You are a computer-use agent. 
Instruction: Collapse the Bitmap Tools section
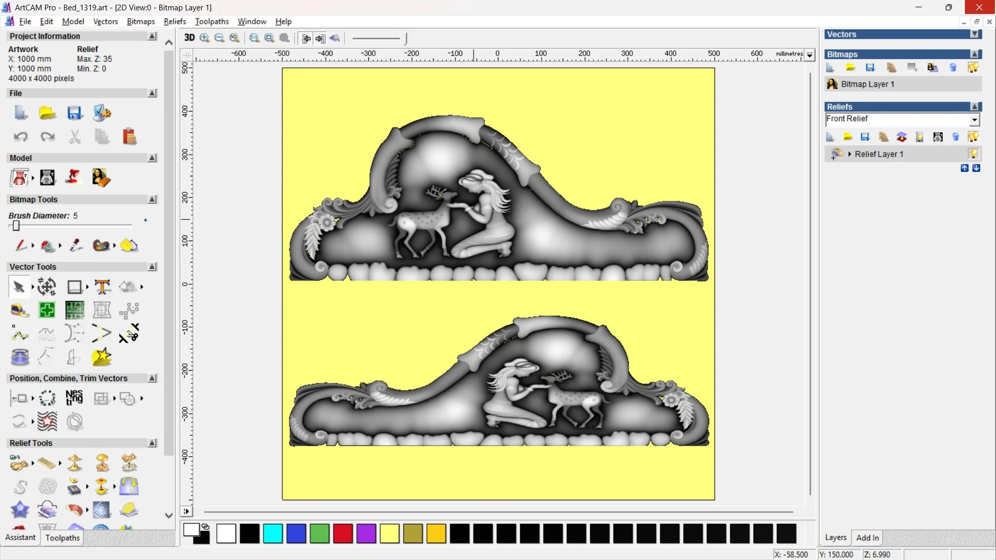point(152,200)
